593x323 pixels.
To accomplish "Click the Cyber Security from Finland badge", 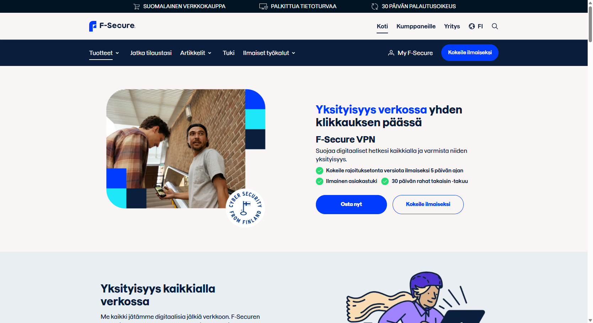I will [x=245, y=208].
